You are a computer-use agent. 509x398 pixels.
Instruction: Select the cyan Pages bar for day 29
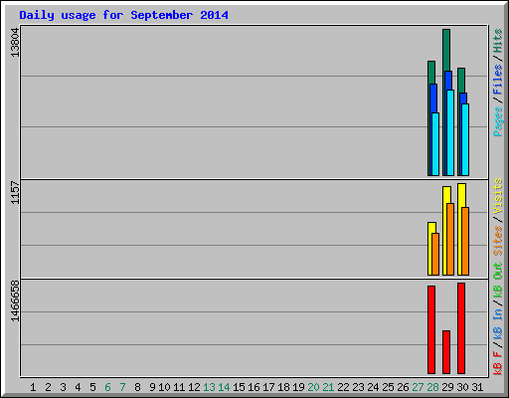[450, 132]
